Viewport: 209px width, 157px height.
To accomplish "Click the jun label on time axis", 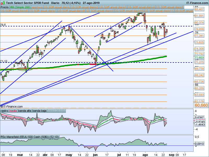I will pos(95,155).
